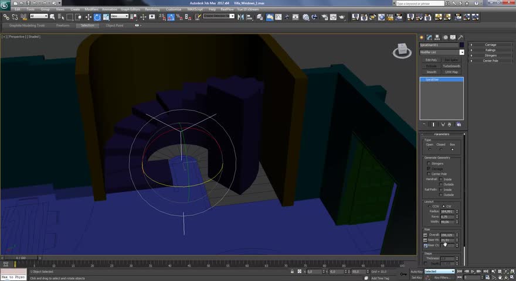Enable the Stringers checkbox
The height and width of the screenshot is (281, 516).
click(429, 163)
